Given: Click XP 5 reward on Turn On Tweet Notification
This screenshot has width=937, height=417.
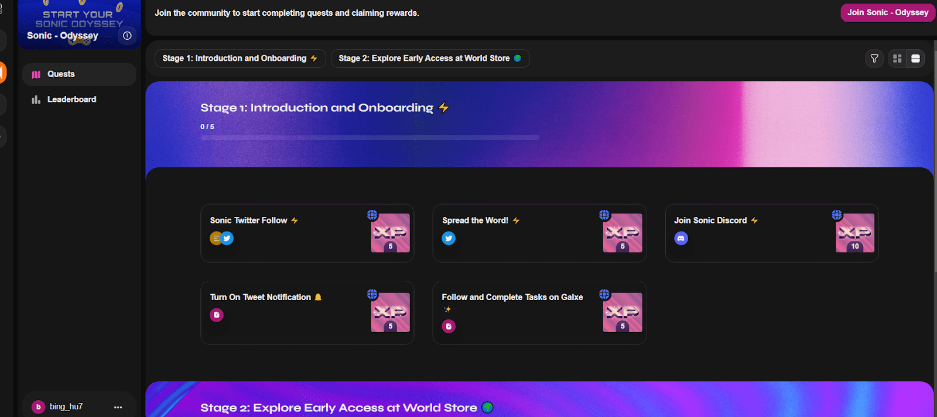Looking at the screenshot, I should 390,312.
